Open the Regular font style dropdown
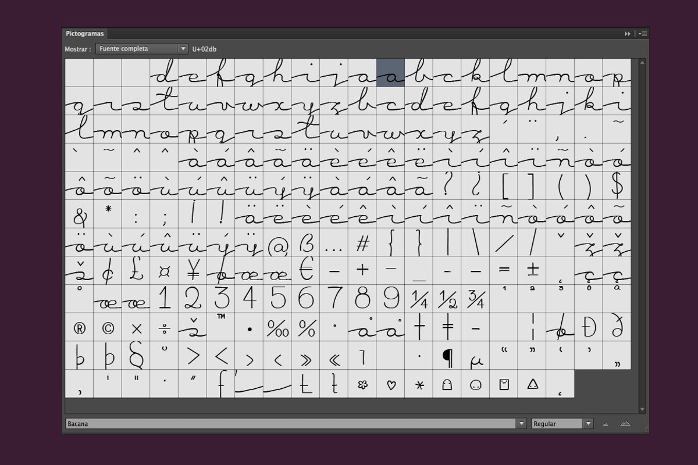The width and height of the screenshot is (698, 465). (x=562, y=424)
